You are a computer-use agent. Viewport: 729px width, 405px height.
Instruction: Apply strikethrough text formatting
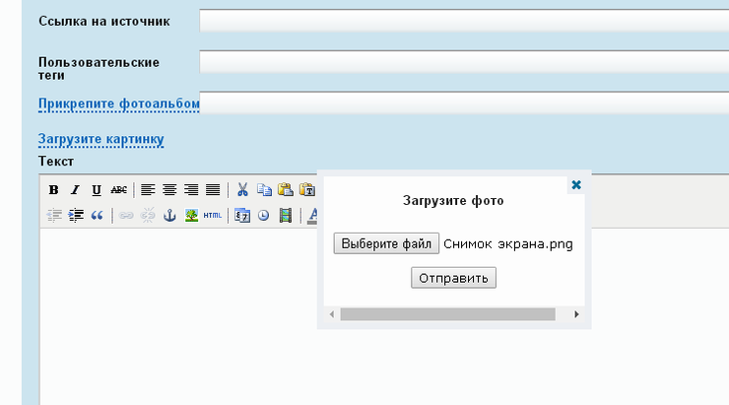click(x=118, y=190)
